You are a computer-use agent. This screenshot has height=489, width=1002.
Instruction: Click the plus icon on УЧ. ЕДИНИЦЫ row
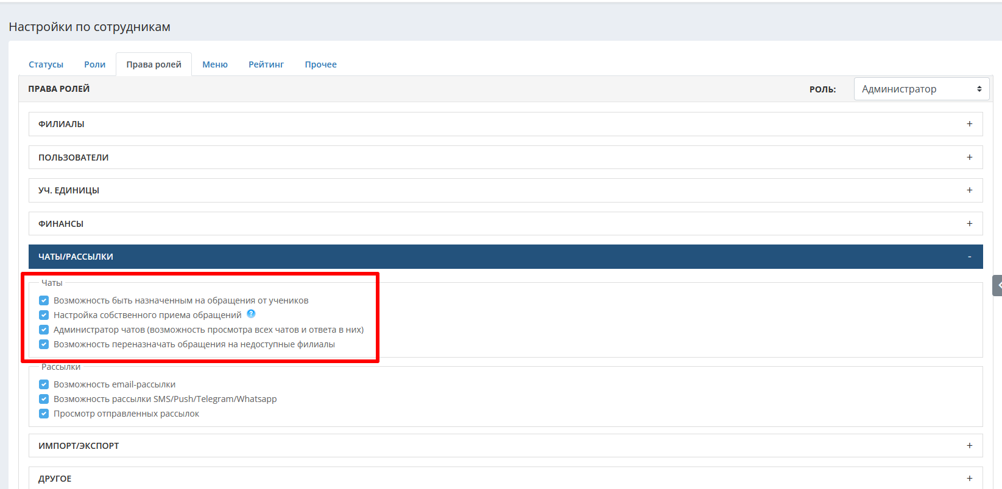coord(969,190)
